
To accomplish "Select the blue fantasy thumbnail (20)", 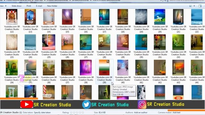I will click(160, 17).
